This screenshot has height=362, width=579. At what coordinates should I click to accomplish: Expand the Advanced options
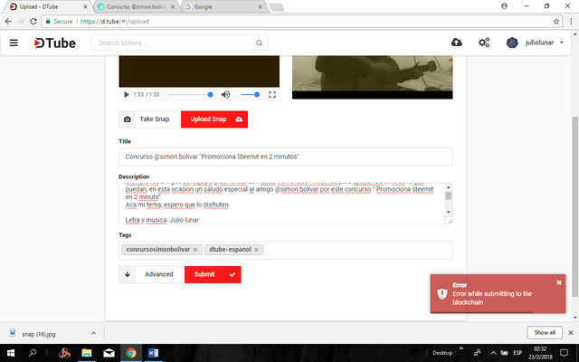(x=151, y=274)
